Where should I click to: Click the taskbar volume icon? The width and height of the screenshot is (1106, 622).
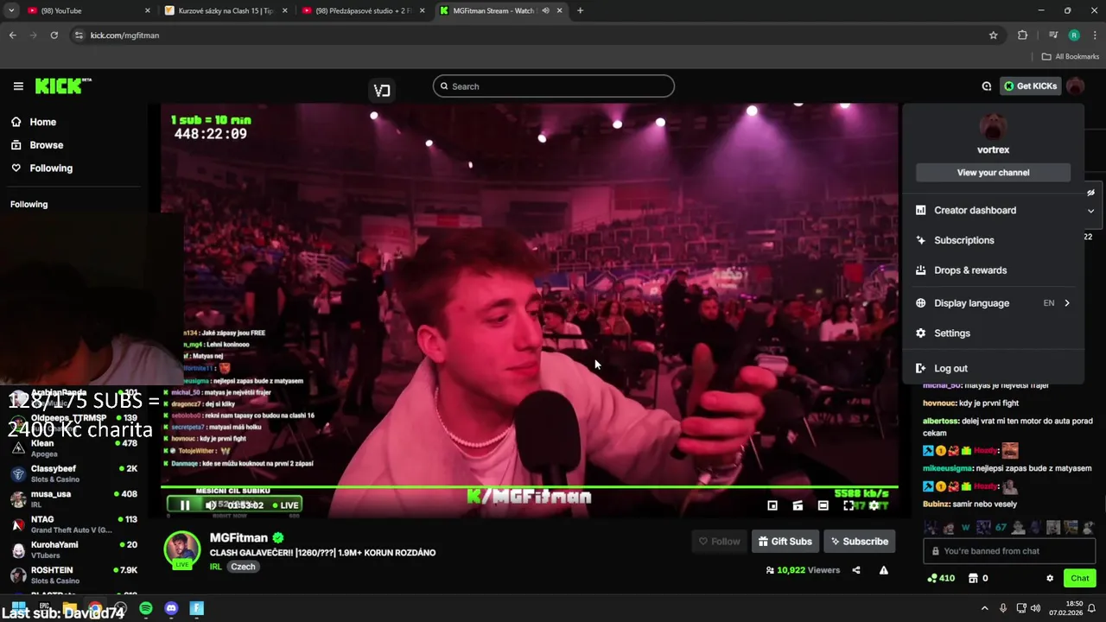coord(1035,608)
